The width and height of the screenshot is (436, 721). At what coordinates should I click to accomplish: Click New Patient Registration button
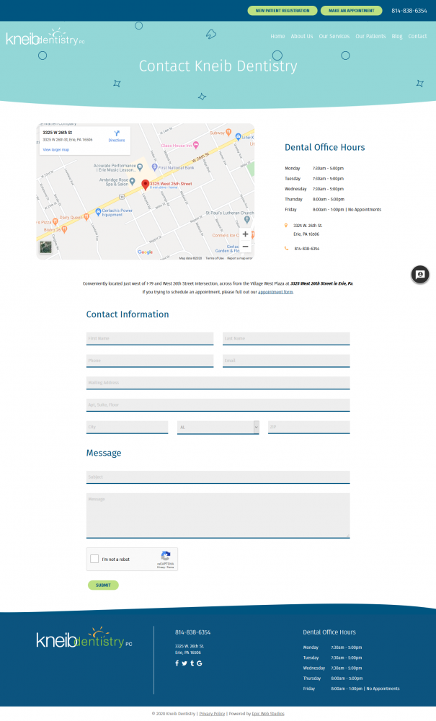click(282, 11)
